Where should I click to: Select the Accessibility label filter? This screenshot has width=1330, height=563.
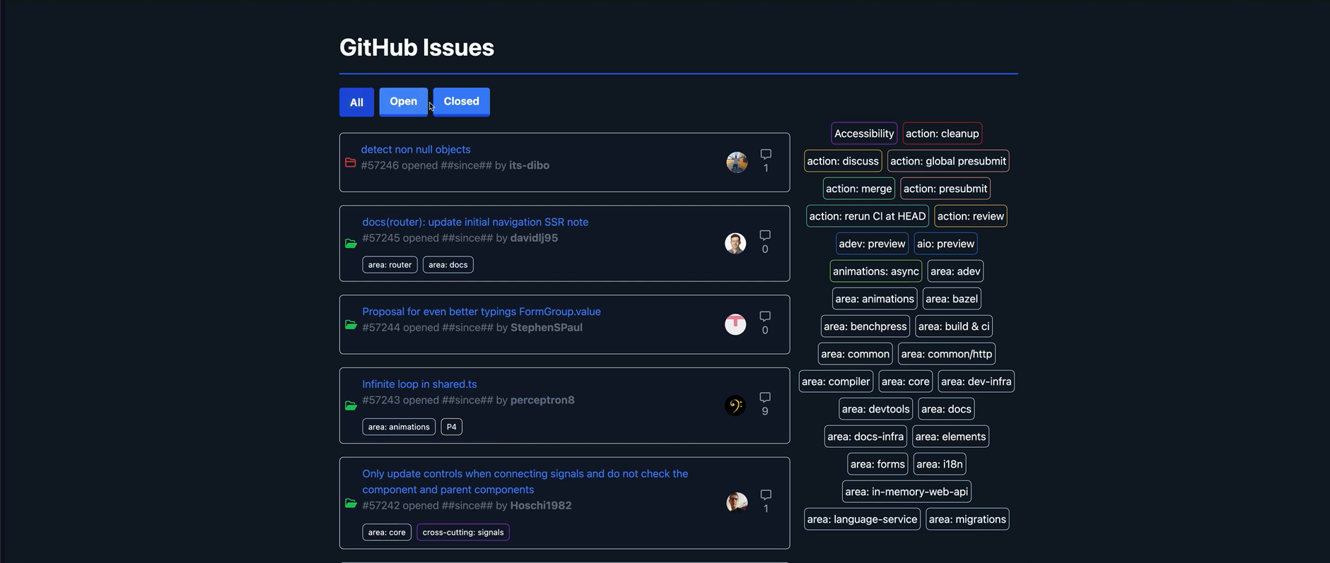[x=864, y=134]
